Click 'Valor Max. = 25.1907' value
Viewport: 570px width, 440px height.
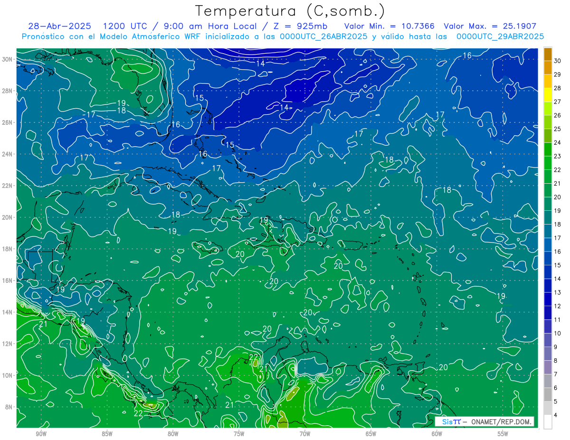(490, 26)
